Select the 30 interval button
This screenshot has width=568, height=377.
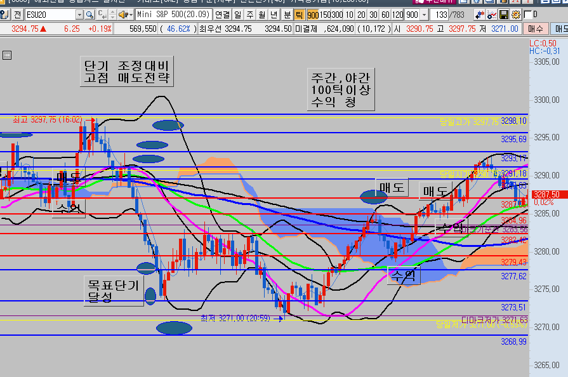(373, 15)
